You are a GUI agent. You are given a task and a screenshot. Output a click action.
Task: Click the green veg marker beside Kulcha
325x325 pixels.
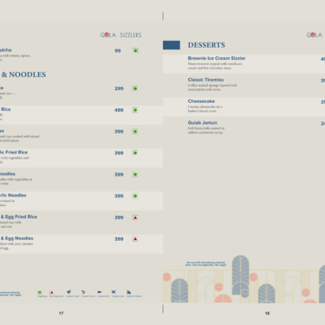135,50
